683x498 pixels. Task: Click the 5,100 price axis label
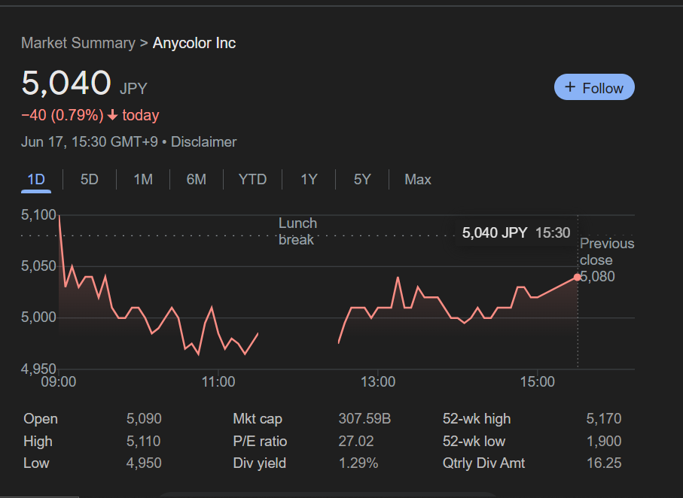tap(38, 215)
